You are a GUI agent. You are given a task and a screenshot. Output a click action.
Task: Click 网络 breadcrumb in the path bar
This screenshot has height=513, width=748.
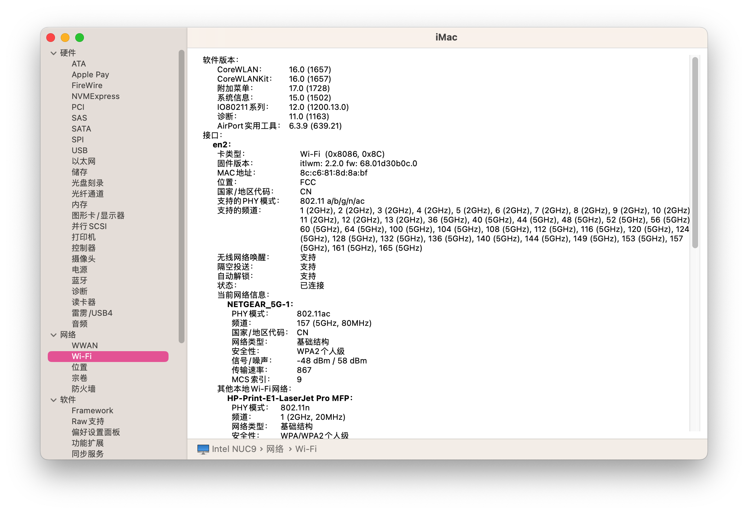[275, 449]
